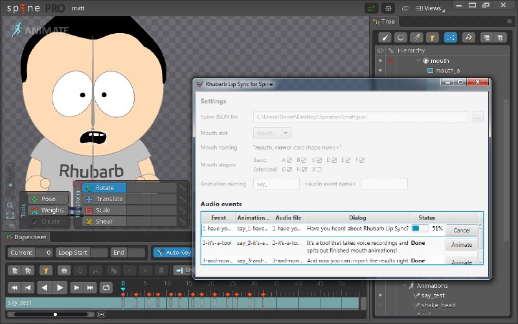This screenshot has height=324, width=518.
Task: Cancel the 1-have-you audio event processing
Action: 461,231
